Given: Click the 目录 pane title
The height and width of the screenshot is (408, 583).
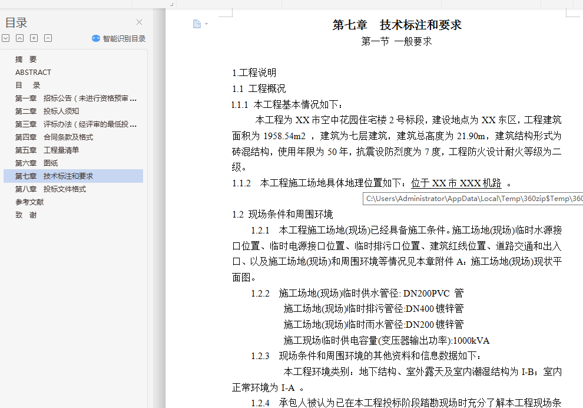Looking at the screenshot, I should click(16, 23).
